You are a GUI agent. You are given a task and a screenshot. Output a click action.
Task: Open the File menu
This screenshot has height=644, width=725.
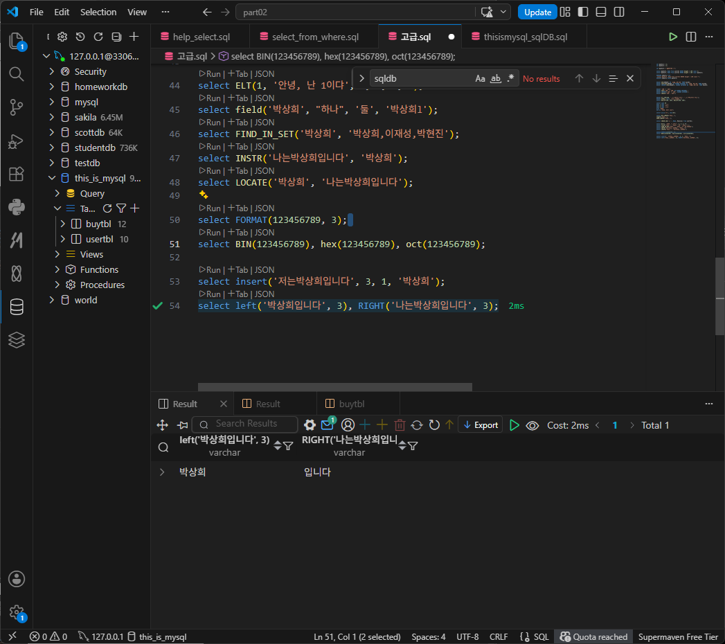click(37, 12)
